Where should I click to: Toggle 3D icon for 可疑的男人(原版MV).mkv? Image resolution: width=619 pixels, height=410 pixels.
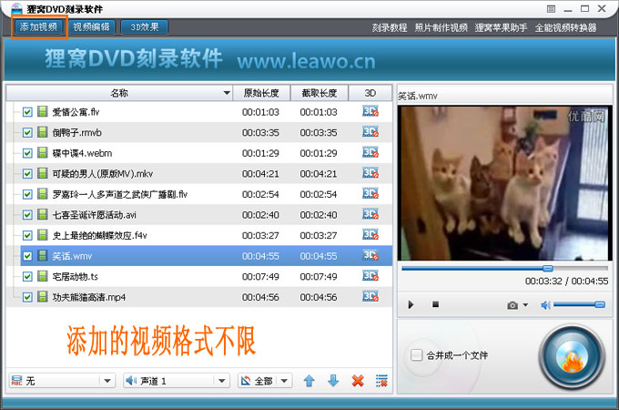[370, 173]
